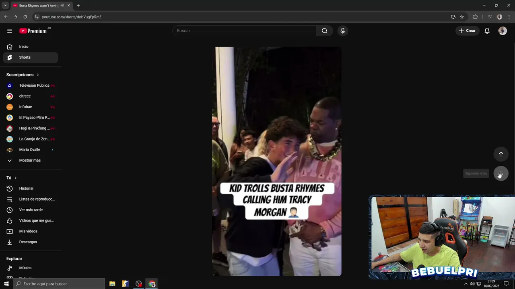Open Descargas
The width and height of the screenshot is (515, 289).
[x=31, y=242]
